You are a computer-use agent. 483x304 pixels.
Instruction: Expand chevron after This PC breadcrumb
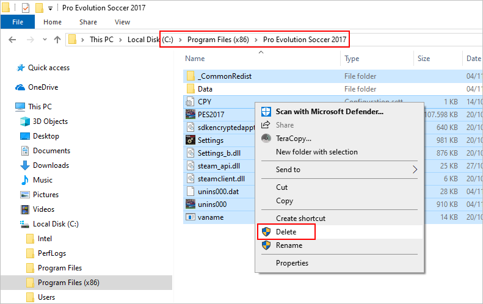120,40
